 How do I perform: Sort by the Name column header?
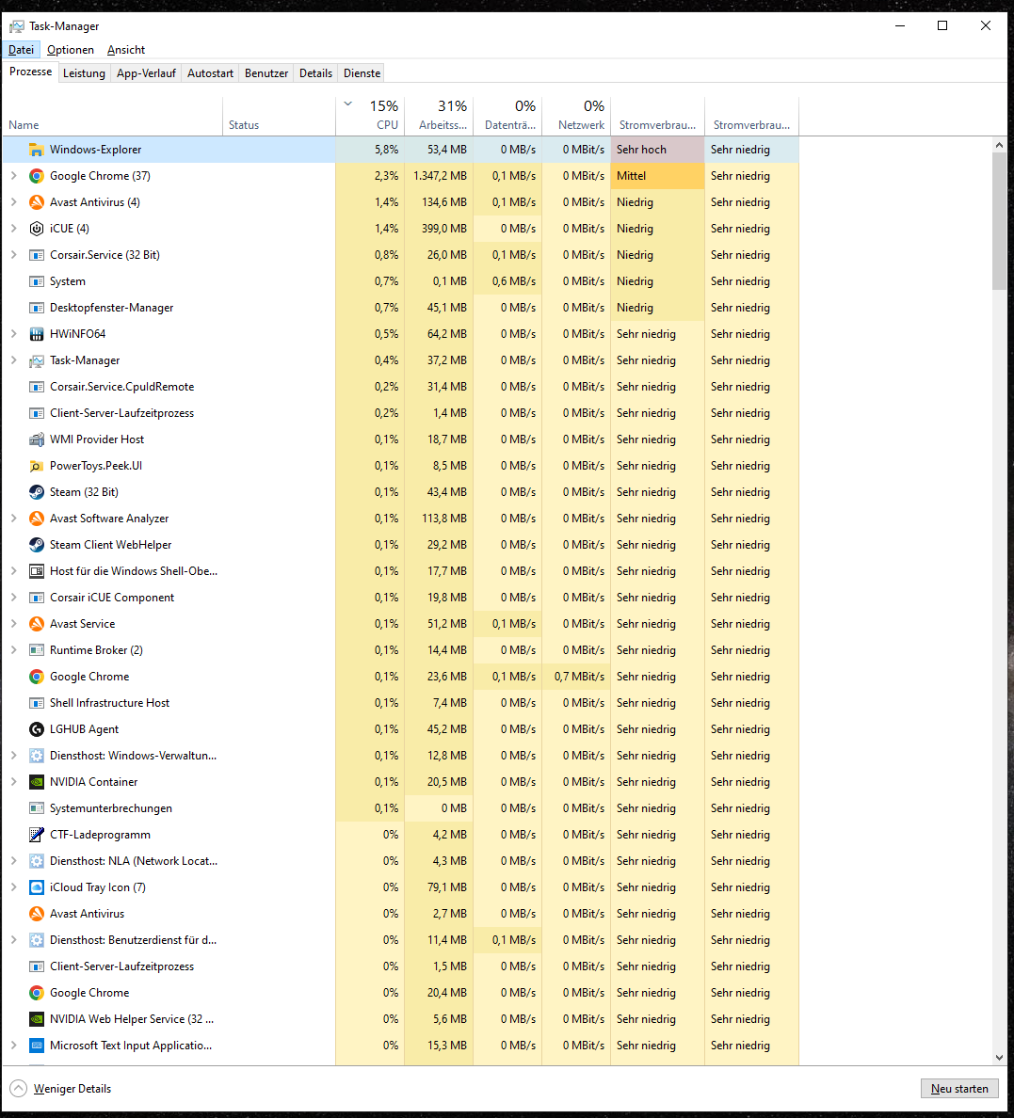[x=113, y=116]
